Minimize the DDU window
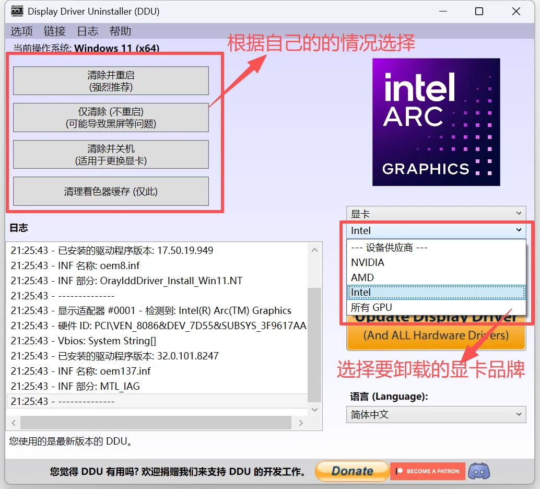The image size is (540, 489). tap(443, 11)
